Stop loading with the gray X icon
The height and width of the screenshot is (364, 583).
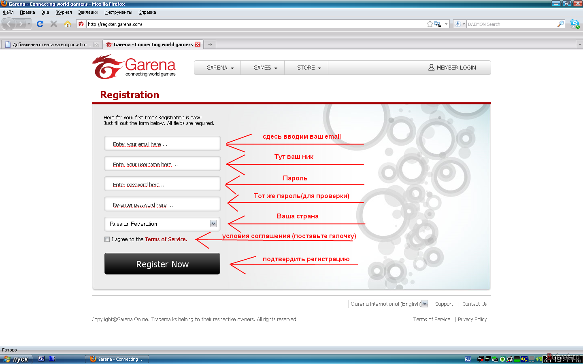[x=54, y=24]
